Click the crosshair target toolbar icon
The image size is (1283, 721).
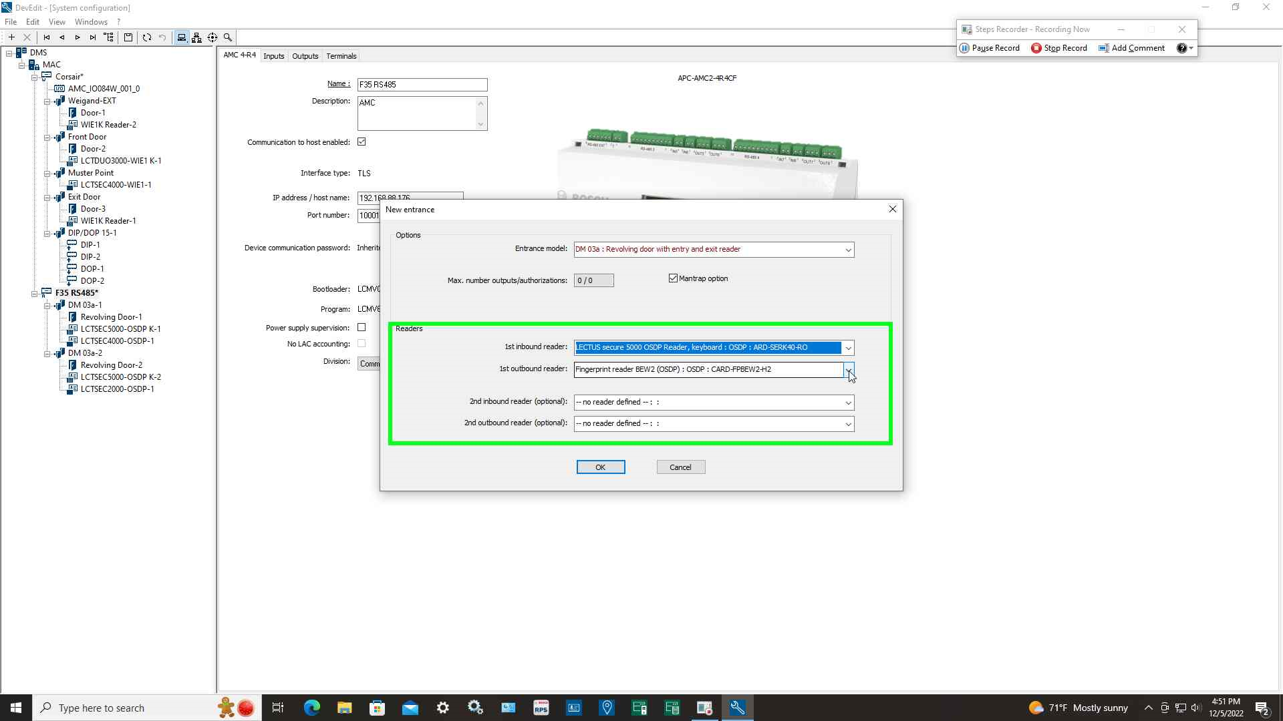(212, 37)
